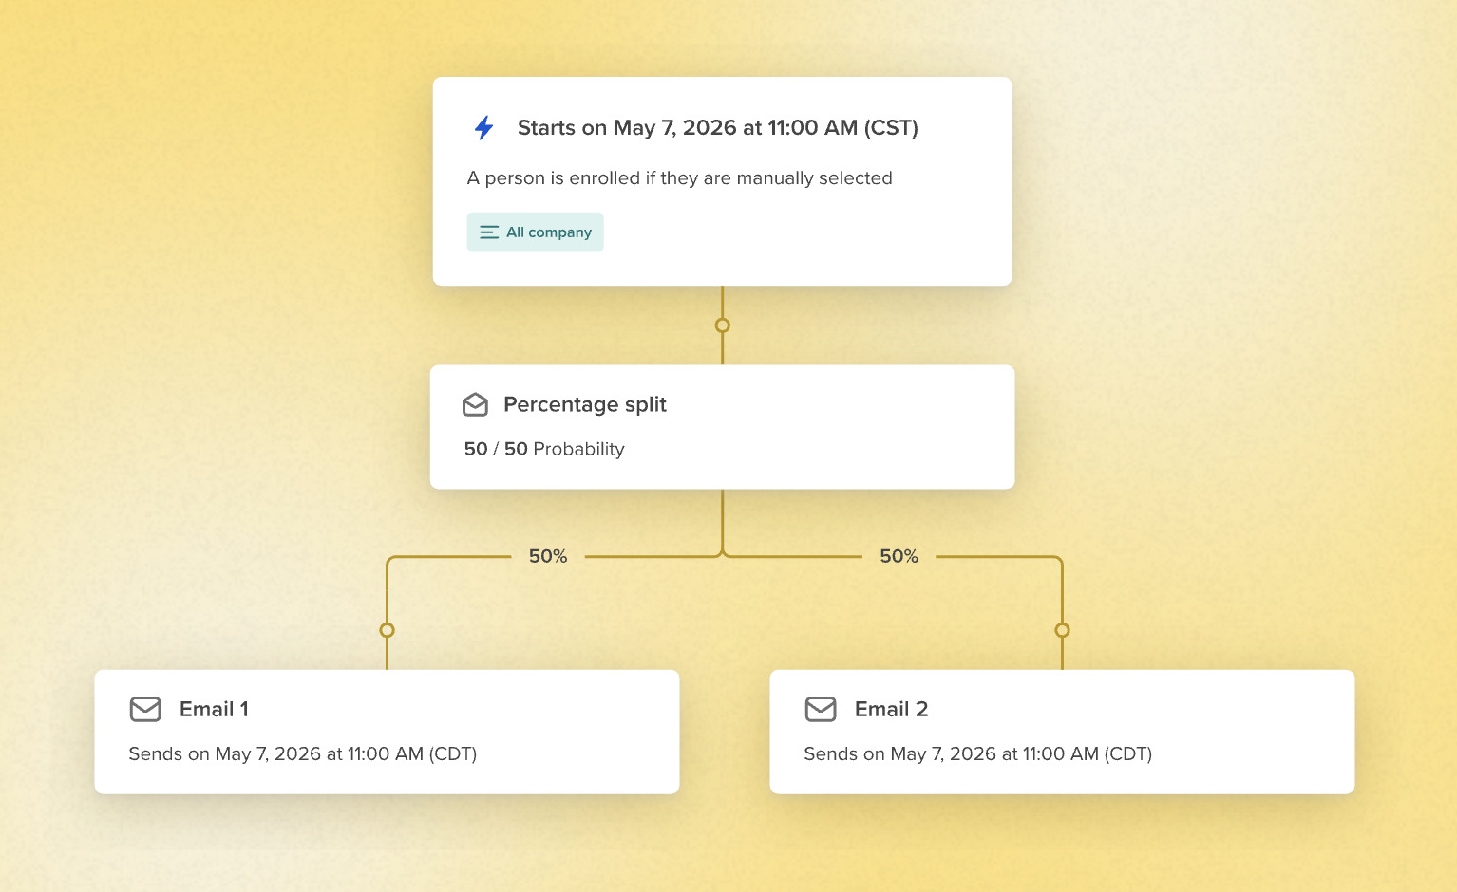Click the connector node above Email 1

[x=387, y=630]
